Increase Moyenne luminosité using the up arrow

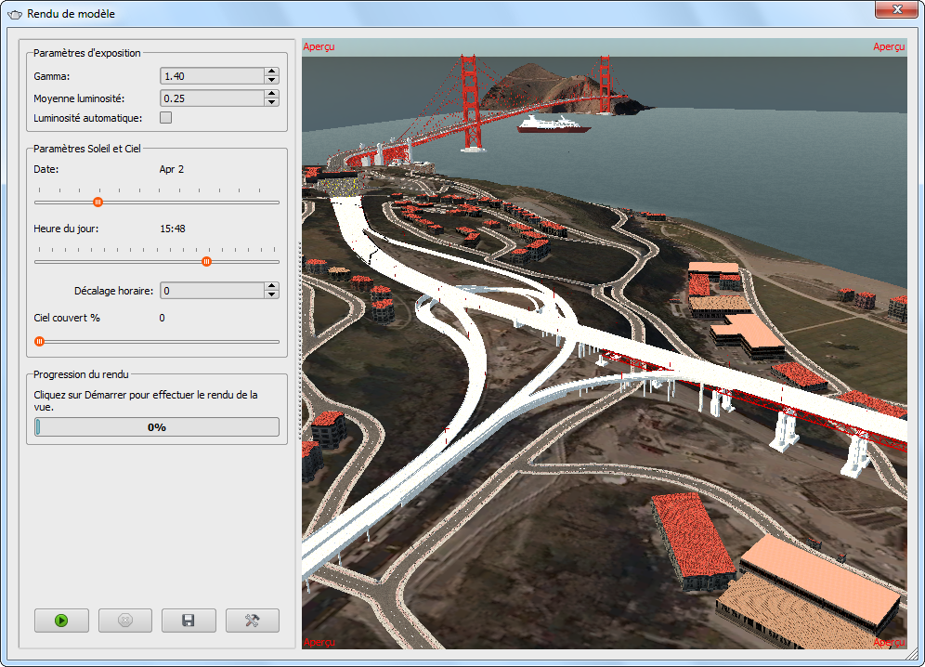click(x=271, y=93)
